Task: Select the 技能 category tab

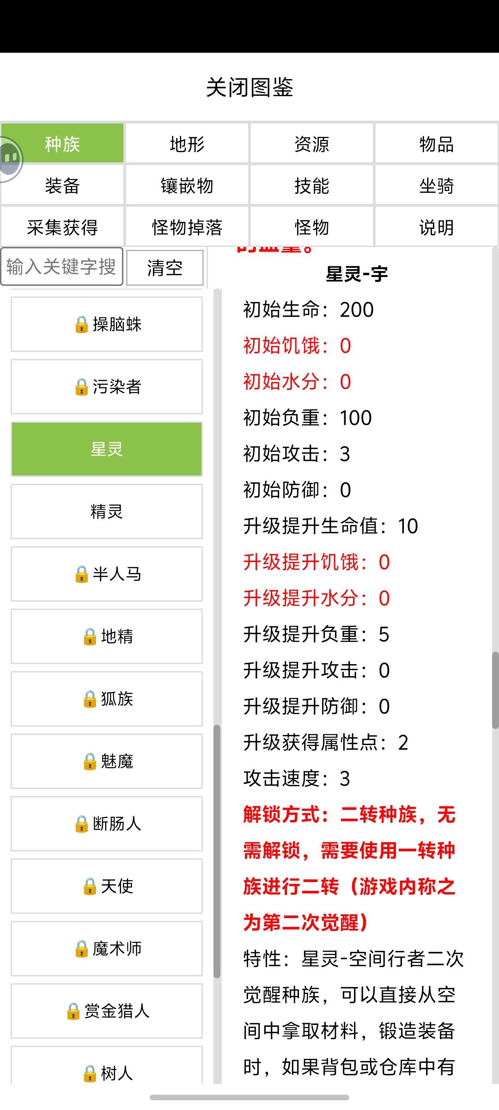Action: point(312,185)
